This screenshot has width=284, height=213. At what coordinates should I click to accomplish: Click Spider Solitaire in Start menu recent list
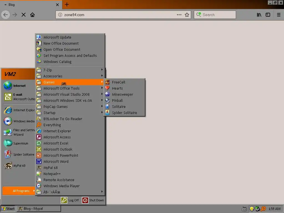pyautogui.click(x=19, y=154)
